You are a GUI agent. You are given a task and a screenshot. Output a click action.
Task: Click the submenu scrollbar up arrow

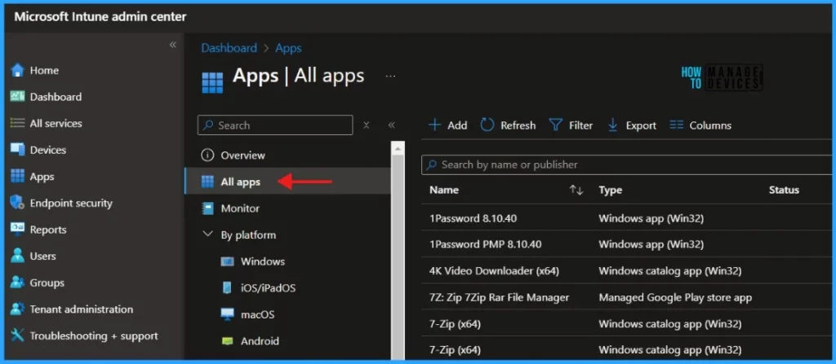click(398, 148)
